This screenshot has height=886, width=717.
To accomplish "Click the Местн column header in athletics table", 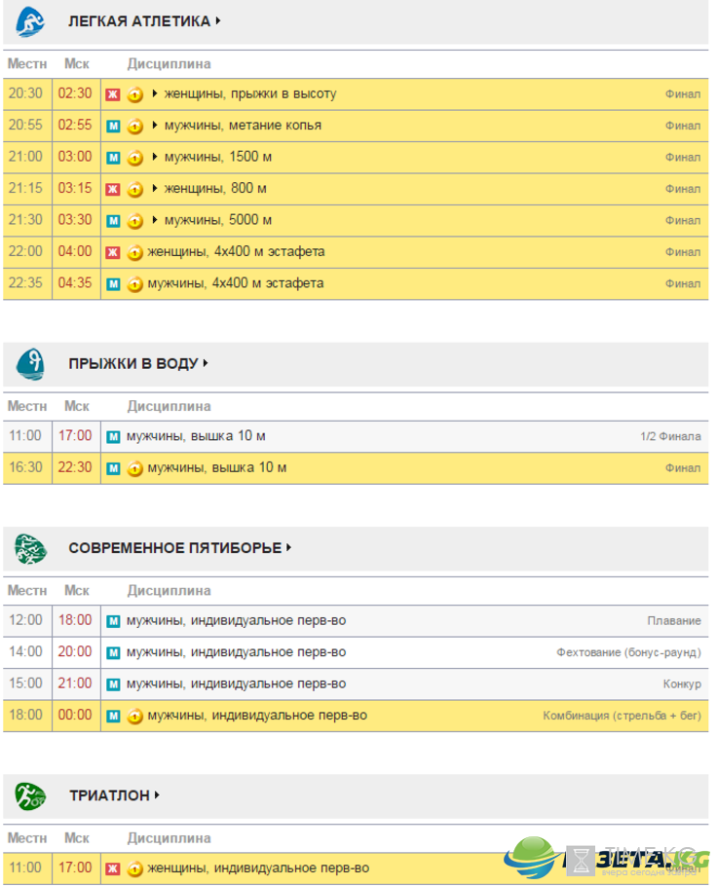I will pyautogui.click(x=26, y=64).
